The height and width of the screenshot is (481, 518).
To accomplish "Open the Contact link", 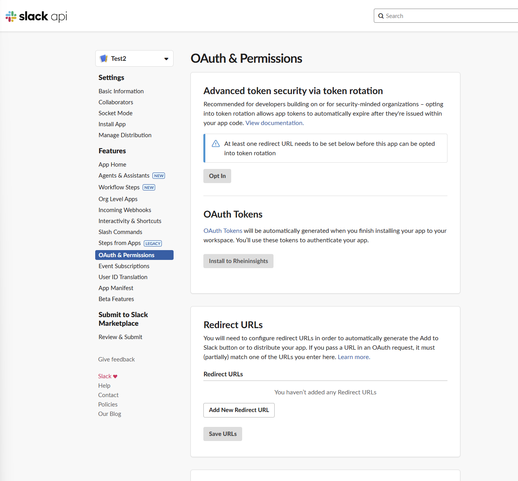I will (109, 395).
